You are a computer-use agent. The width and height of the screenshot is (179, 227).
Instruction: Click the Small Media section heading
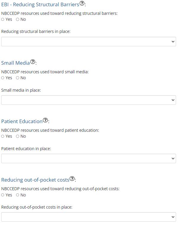15,63
